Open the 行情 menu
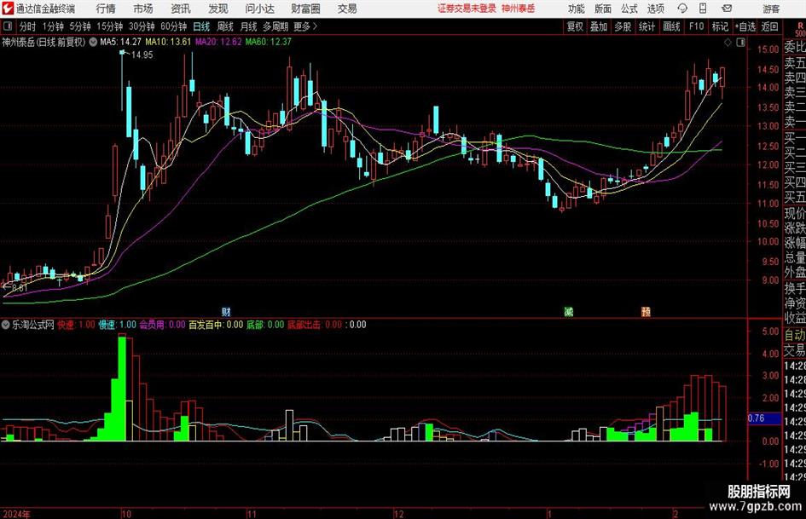This screenshot has height=519, width=806. coord(106,9)
